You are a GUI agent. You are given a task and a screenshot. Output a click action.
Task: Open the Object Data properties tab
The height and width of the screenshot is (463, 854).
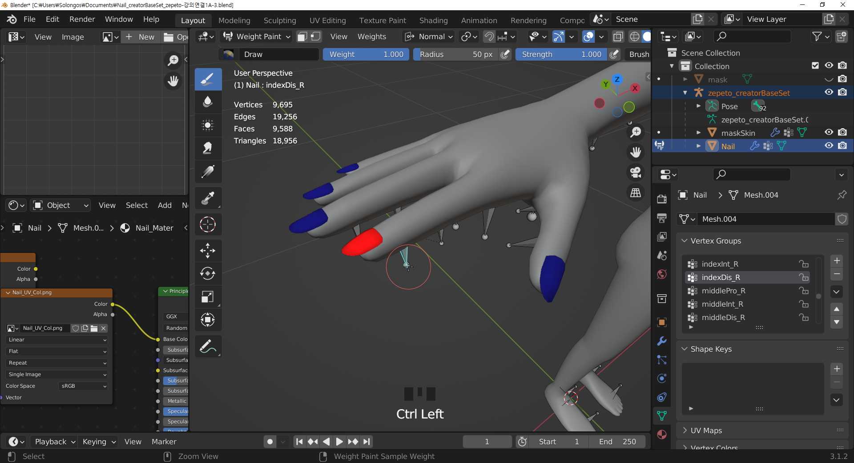(662, 415)
